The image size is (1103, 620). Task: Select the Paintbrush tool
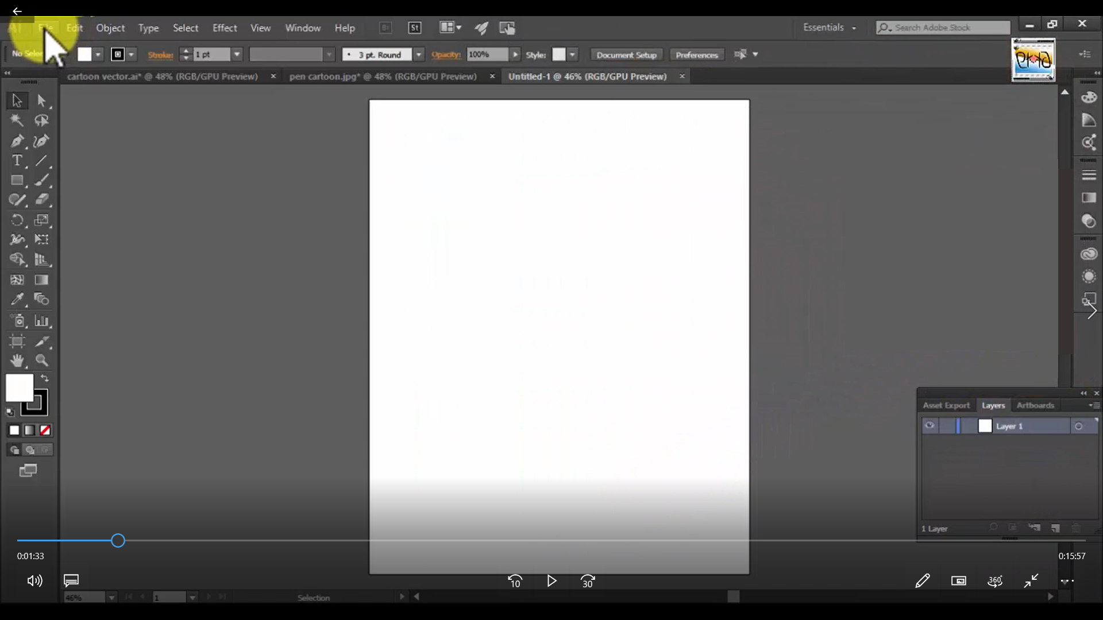pyautogui.click(x=42, y=180)
